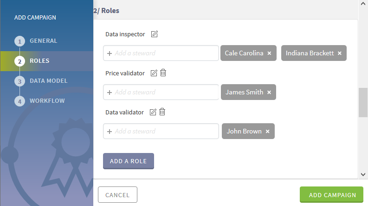This screenshot has width=368, height=206.
Task: Delete the Data validator role
Action: [162, 112]
